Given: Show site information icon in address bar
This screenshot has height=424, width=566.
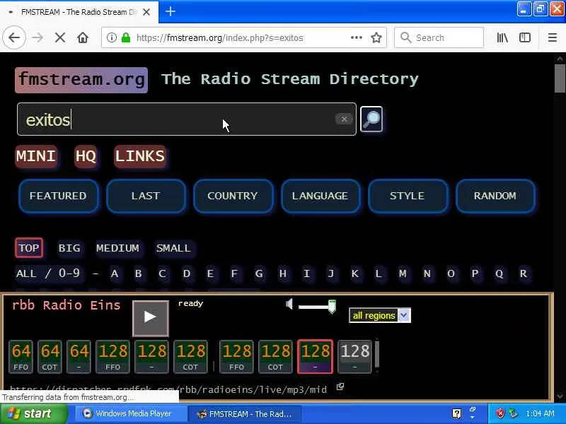Looking at the screenshot, I should [112, 37].
